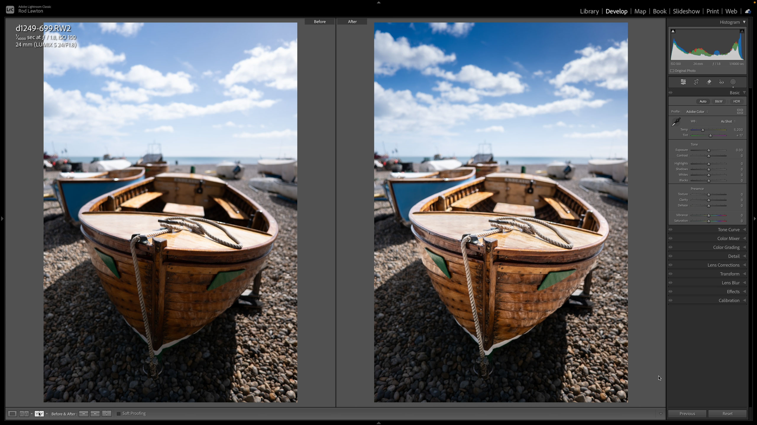
Task: Click the Auto button in the Basic panel
Action: point(703,101)
